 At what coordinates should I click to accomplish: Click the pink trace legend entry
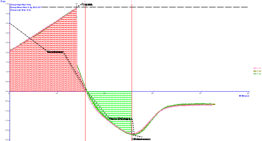coord(257,68)
